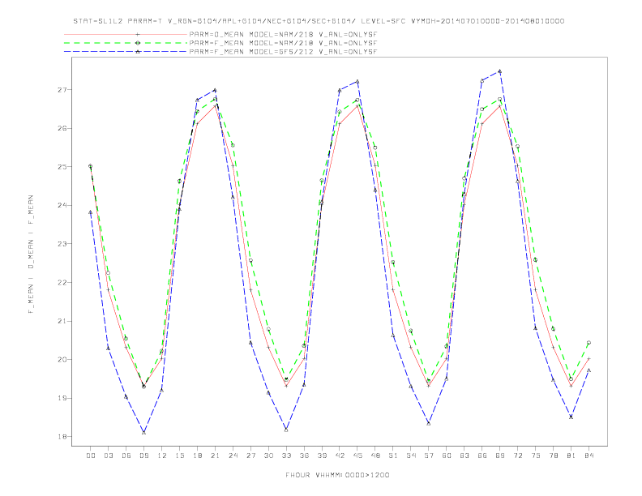Click x-axis forecast hour label 09
The width and height of the screenshot is (642, 496).
click(x=143, y=455)
